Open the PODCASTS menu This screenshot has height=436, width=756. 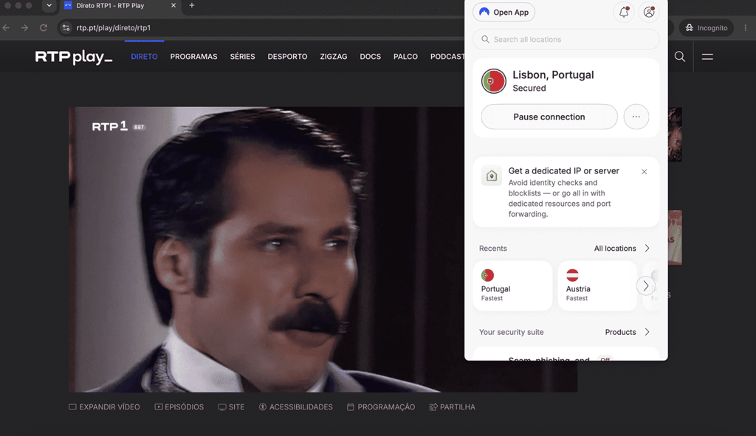point(447,56)
